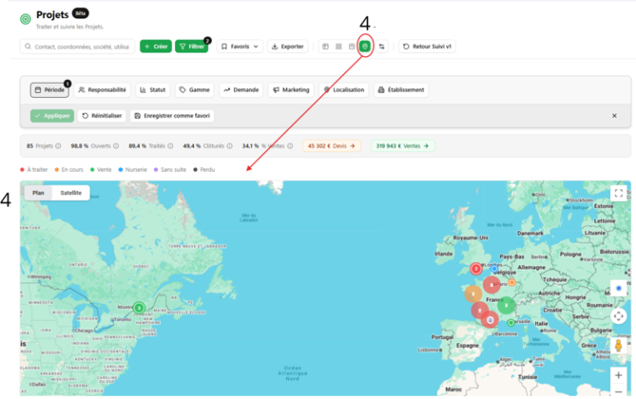Open the Période filter tab
This screenshot has width=636, height=399.
pyautogui.click(x=49, y=89)
